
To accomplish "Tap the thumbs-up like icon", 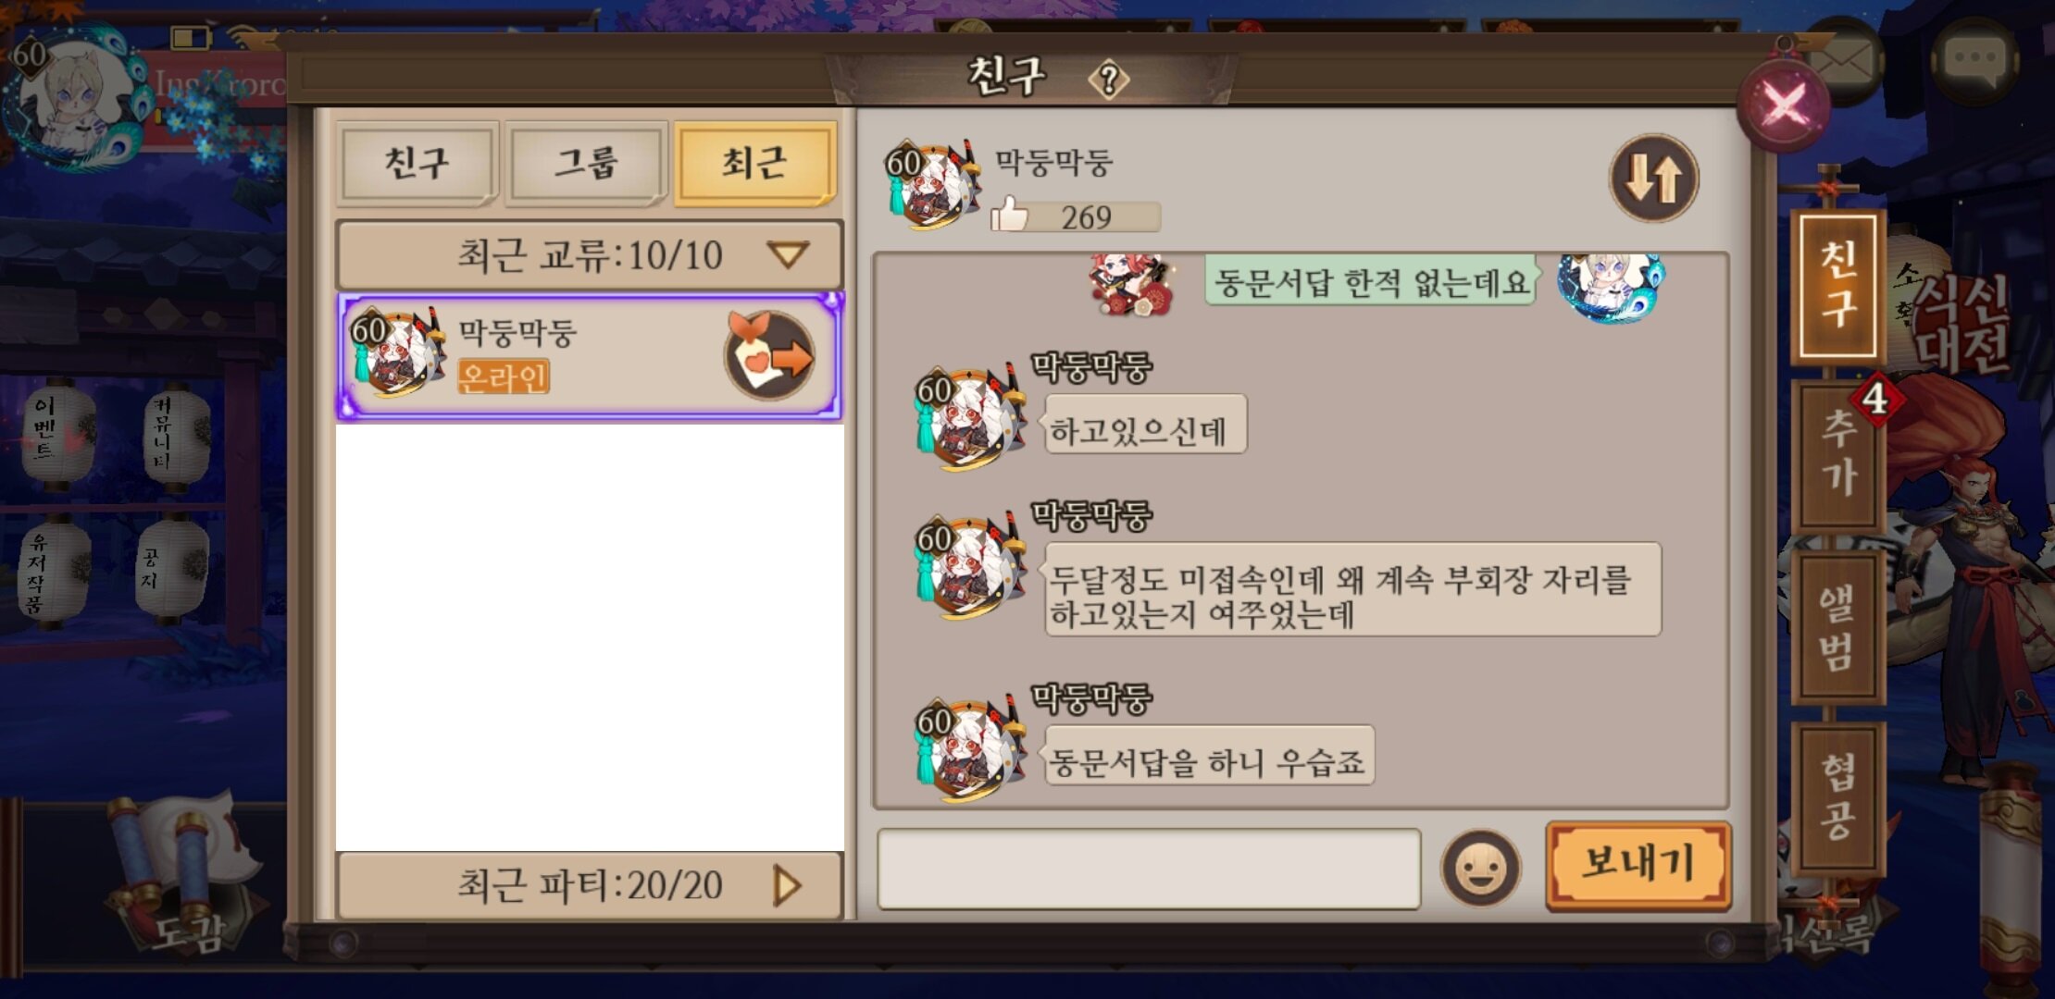I will [1009, 215].
